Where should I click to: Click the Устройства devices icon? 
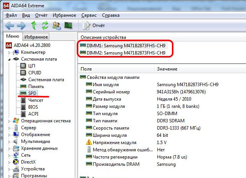point(16,169)
